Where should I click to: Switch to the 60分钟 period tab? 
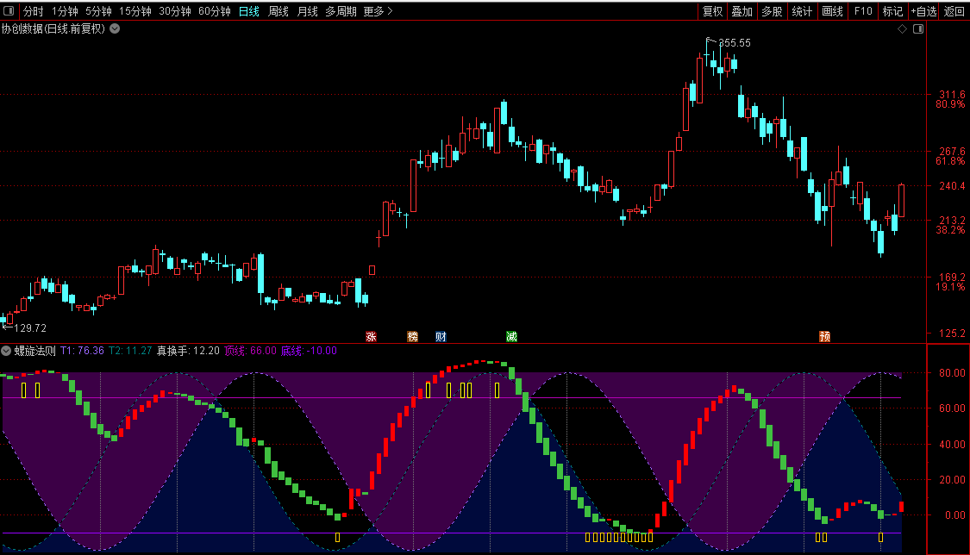point(214,11)
